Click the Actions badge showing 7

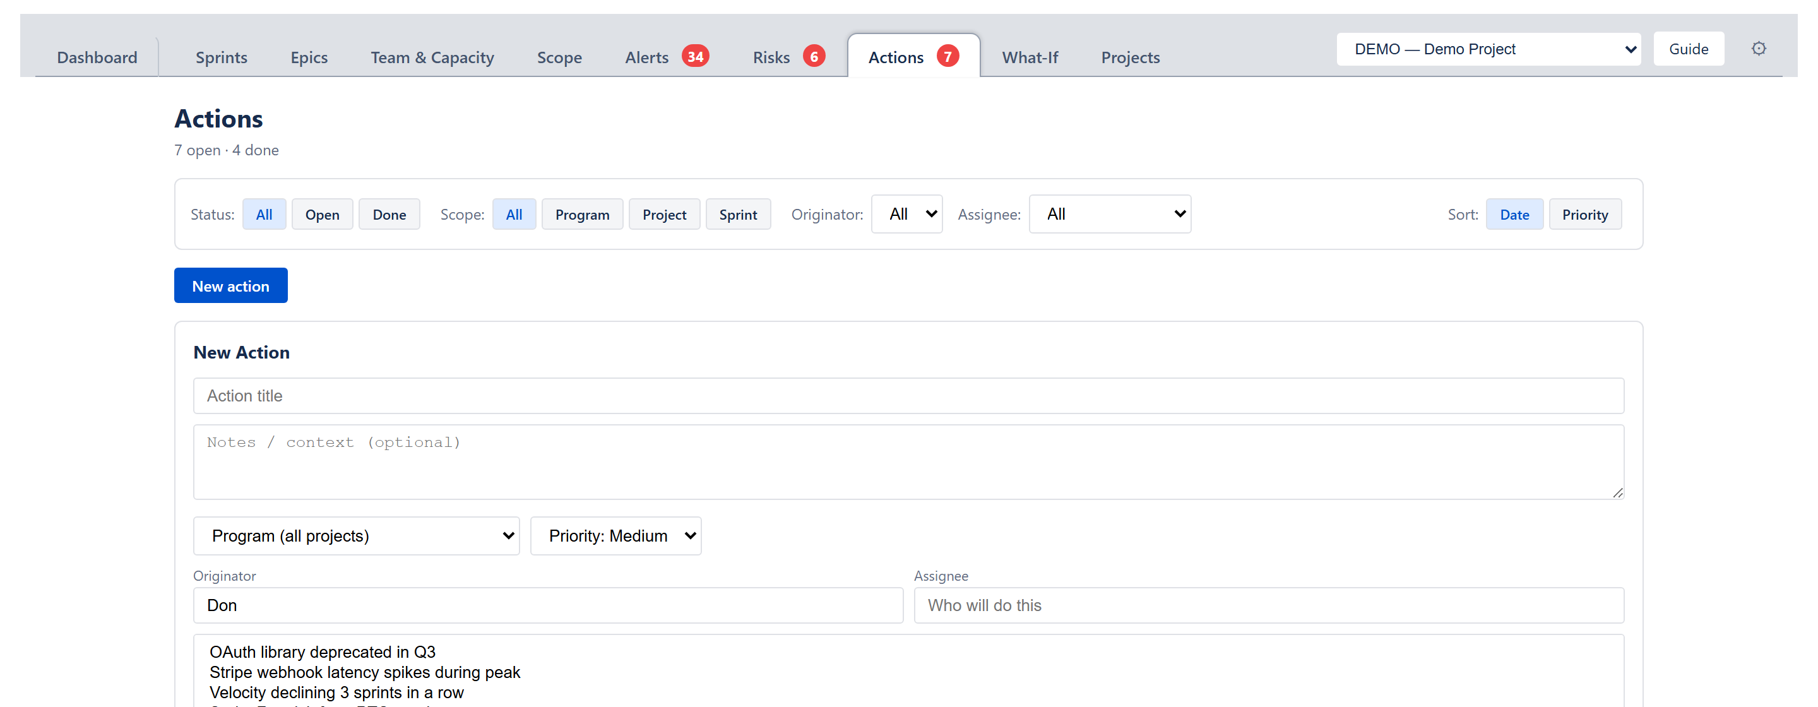(948, 56)
